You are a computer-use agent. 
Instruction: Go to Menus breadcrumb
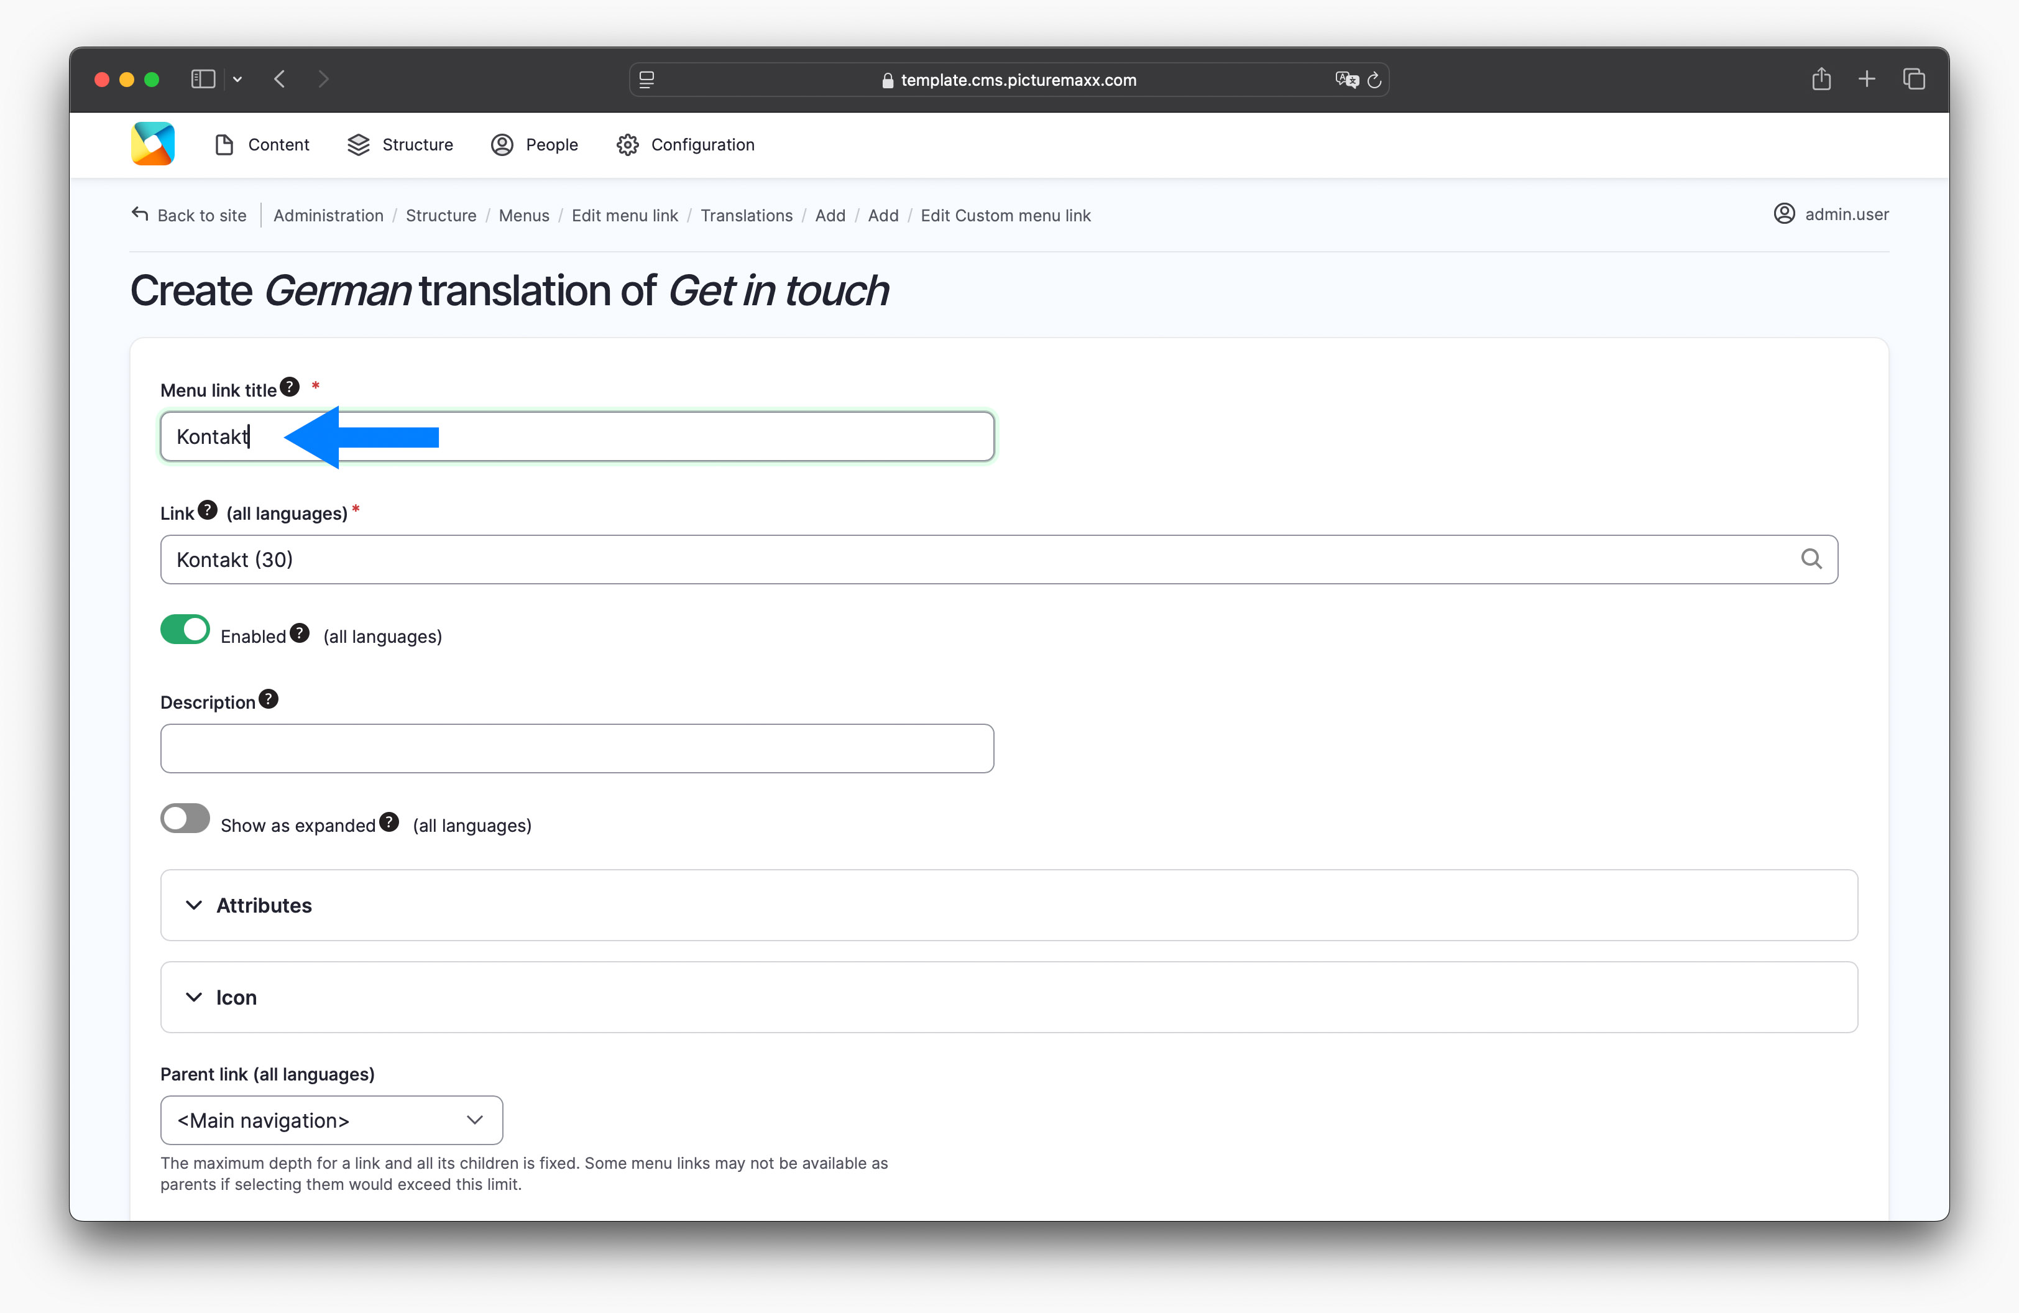pos(524,216)
